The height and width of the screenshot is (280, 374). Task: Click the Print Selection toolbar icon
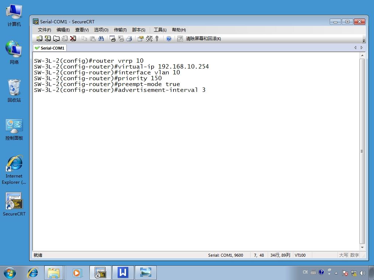click(121, 39)
